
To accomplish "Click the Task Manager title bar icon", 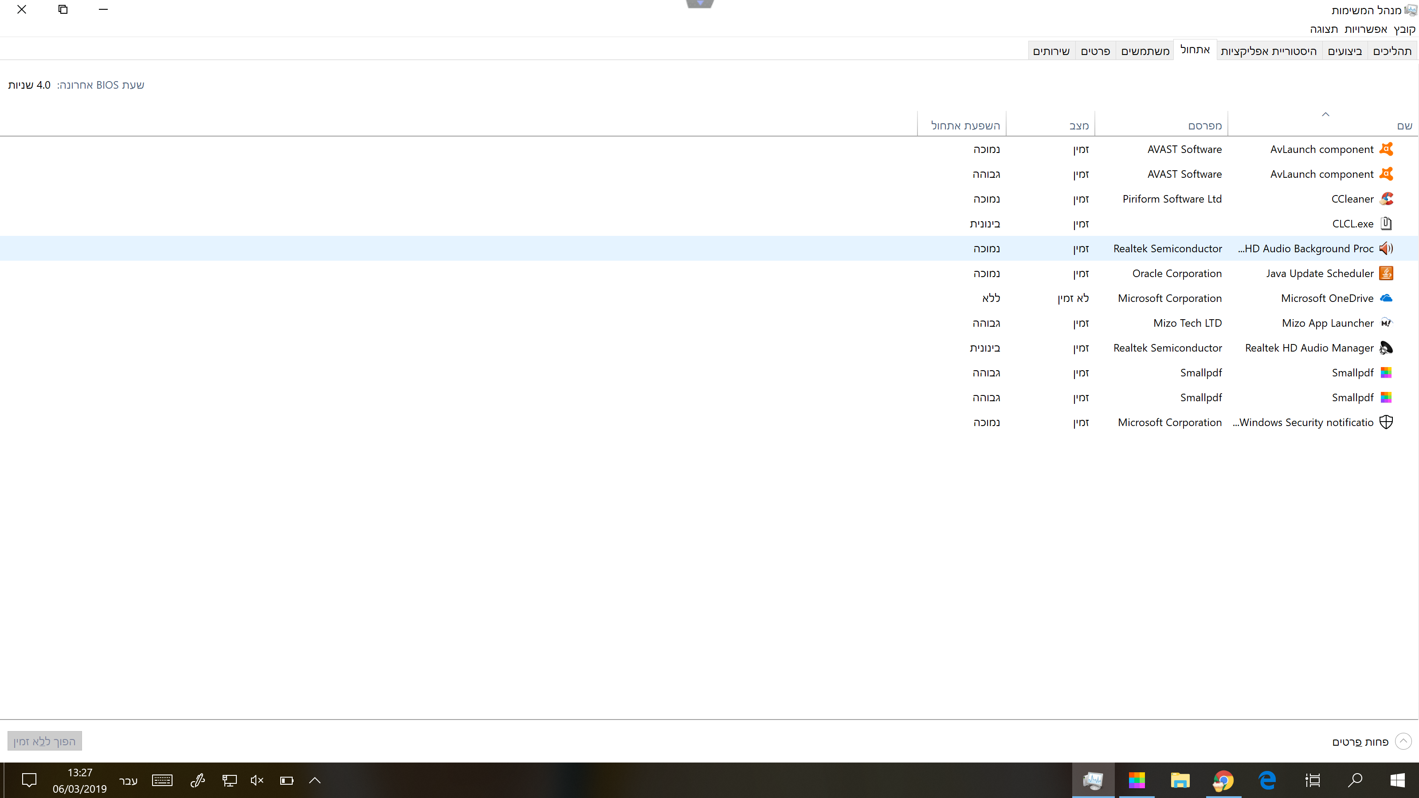I will (1411, 10).
